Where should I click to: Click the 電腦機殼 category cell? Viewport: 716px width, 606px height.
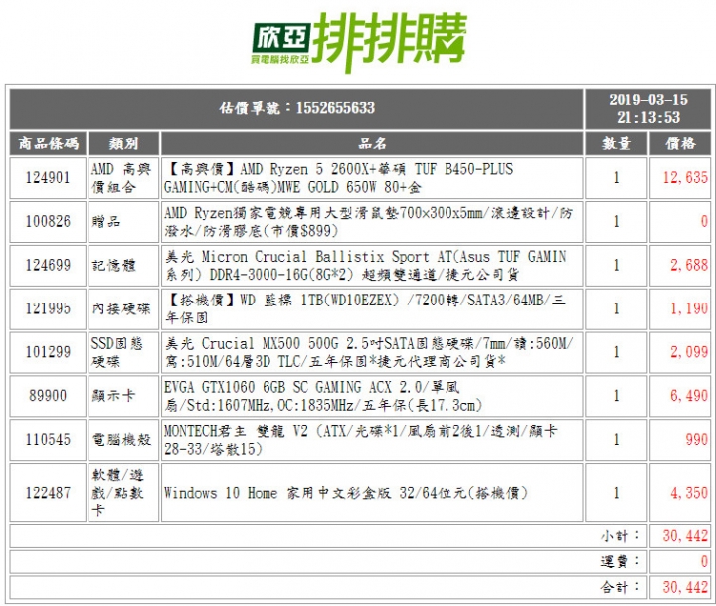click(x=123, y=440)
